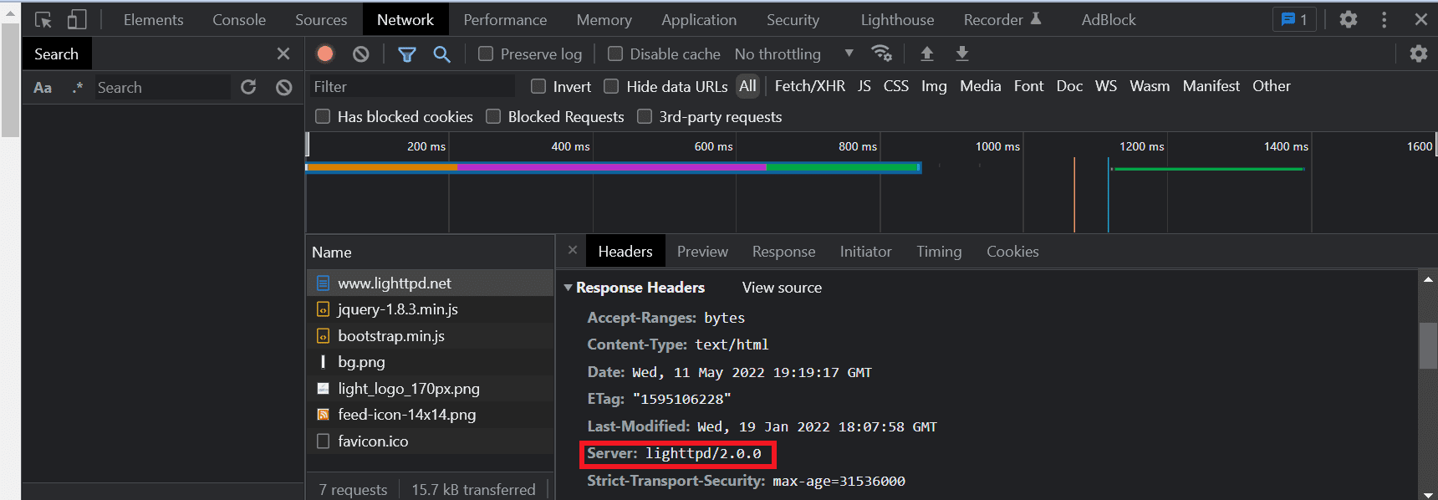The height and width of the screenshot is (500, 1438).
Task: Check the Disable cache option
Action: pyautogui.click(x=615, y=54)
